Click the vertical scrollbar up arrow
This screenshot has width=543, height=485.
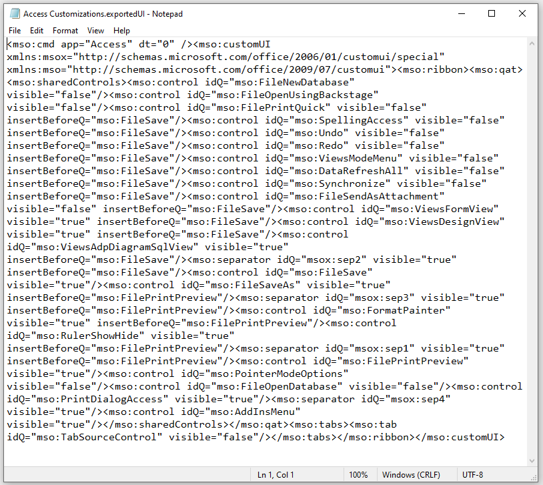[532, 43]
